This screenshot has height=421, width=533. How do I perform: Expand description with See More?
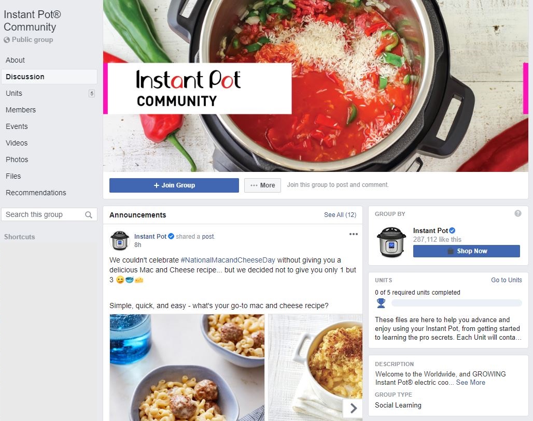tap(470, 383)
